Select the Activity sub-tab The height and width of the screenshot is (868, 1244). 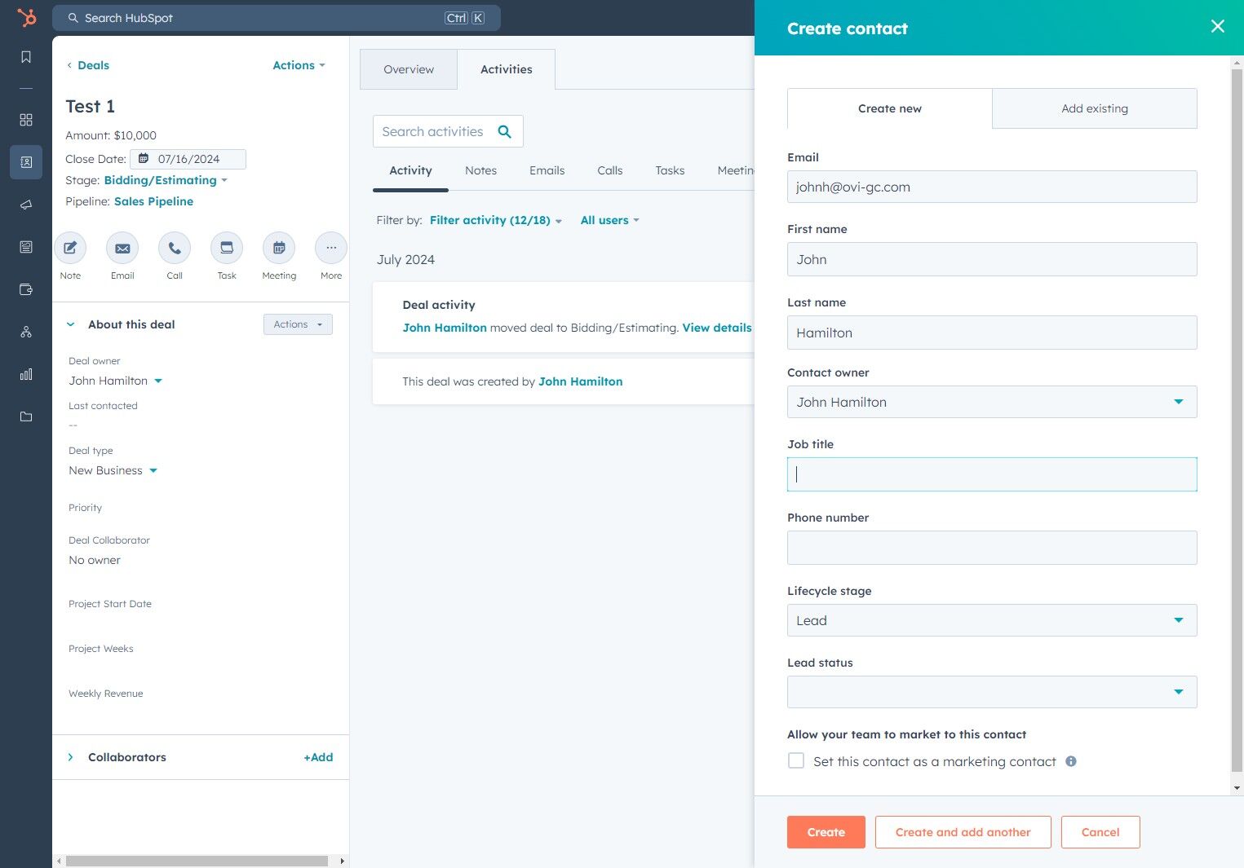(x=410, y=170)
